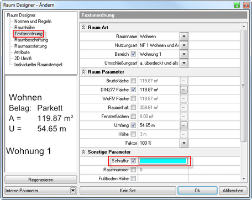Click Fensterflächen value 0.00 m²
The width and height of the screenshot is (252, 200).
pos(146,116)
